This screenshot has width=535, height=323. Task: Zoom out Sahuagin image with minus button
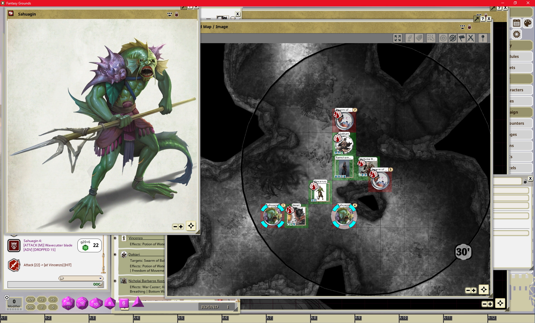(x=175, y=227)
